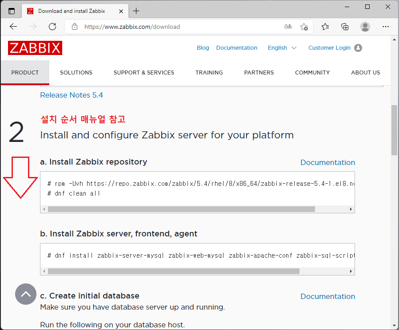This screenshot has width=399, height=330.
Task: Click the browser forward arrow
Action: click(x=33, y=27)
